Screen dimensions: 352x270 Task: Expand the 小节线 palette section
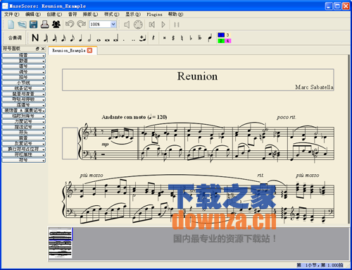tap(23, 82)
